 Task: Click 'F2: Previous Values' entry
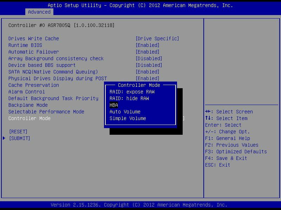[232, 145]
